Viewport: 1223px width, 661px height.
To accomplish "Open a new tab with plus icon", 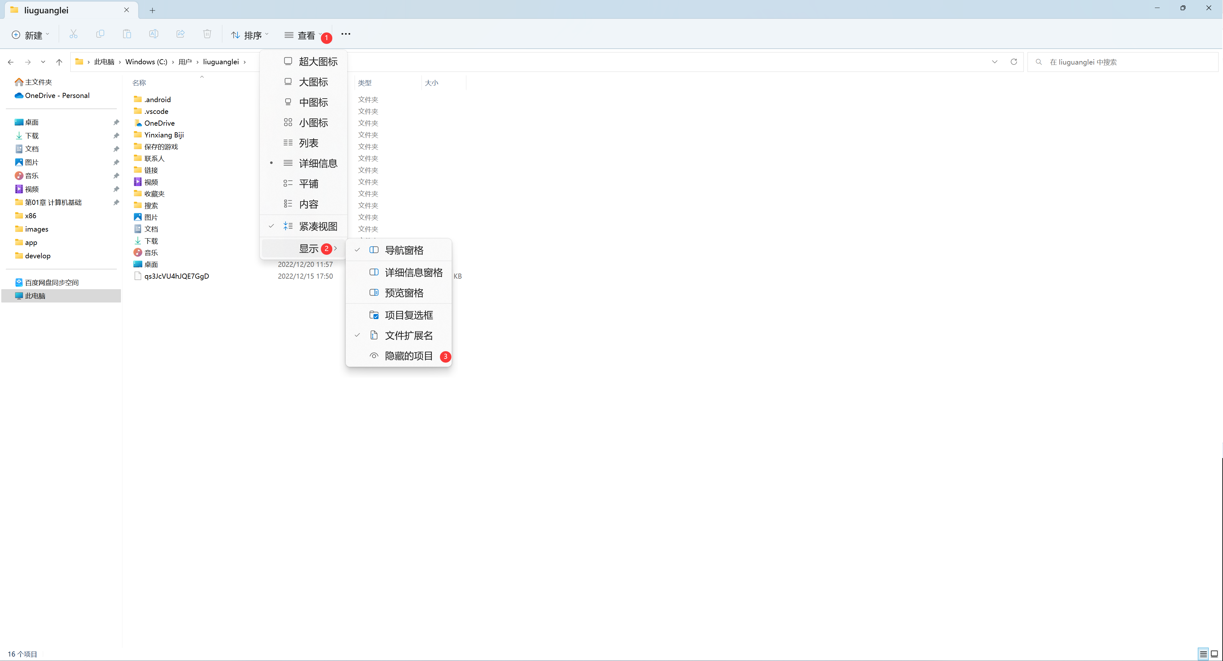I will tap(152, 10).
